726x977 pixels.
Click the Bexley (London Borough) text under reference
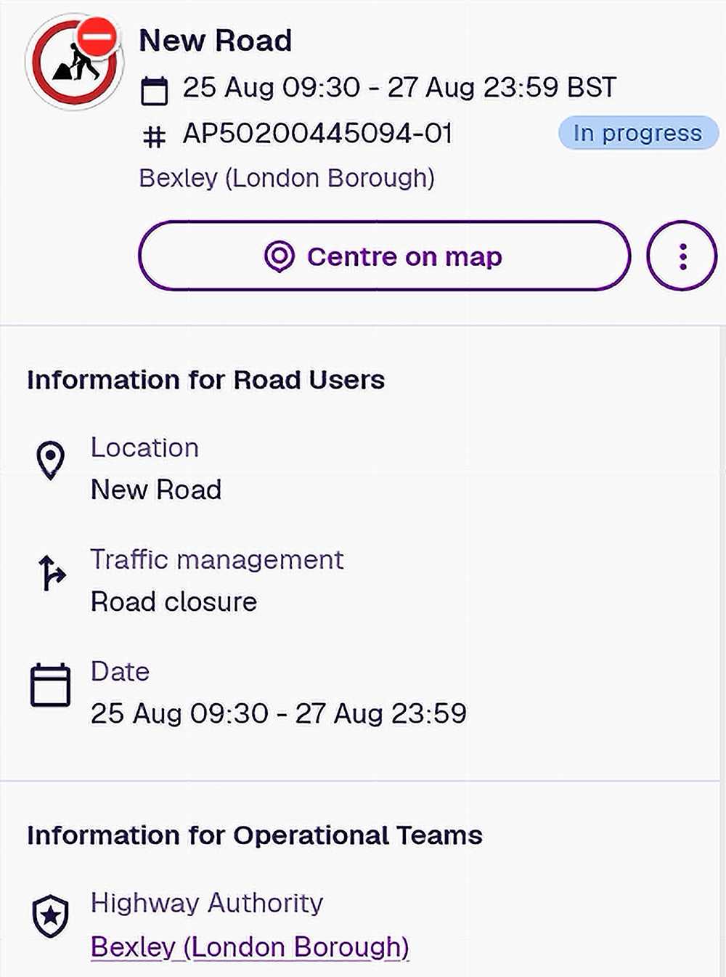[287, 178]
